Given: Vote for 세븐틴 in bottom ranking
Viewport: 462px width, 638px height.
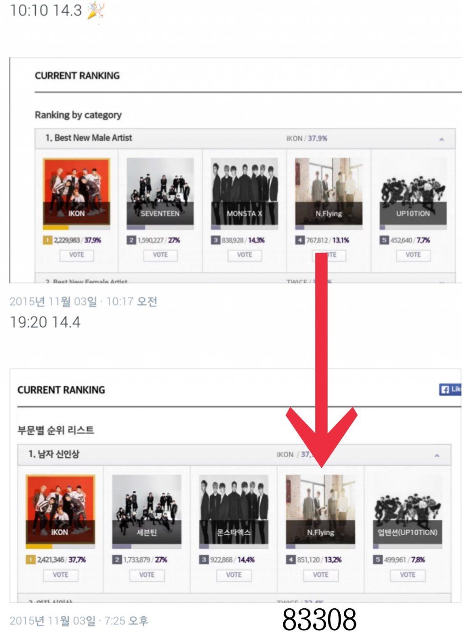Looking at the screenshot, I should click(147, 575).
